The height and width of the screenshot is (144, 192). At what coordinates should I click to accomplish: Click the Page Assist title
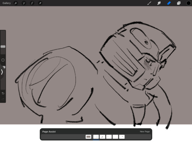49,132
